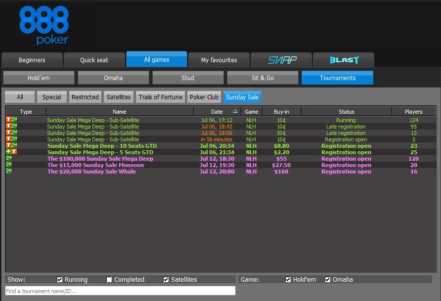Screen dimensions: 441x301
Task: Click the green plus icon on the 5 Seats GTD row
Action: 8,152
